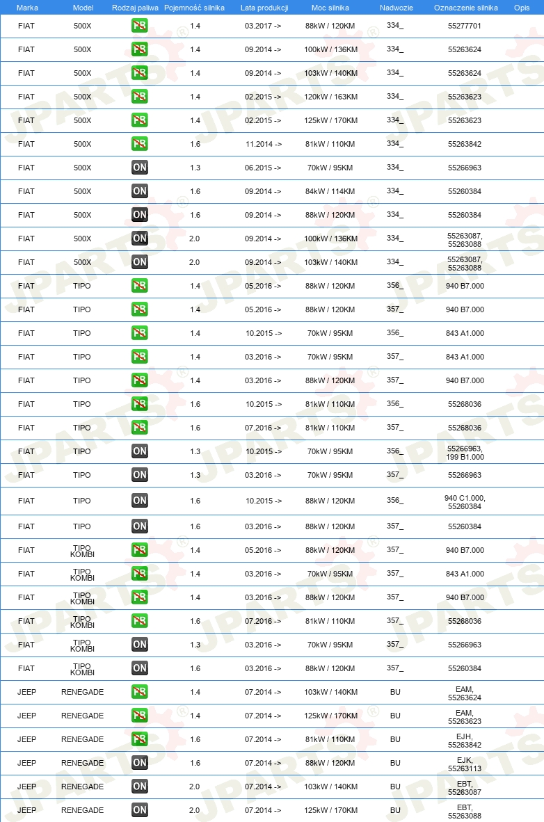Click the diesel ON icon for Renegade EBT 55263087
544x822 pixels.
coord(140,786)
